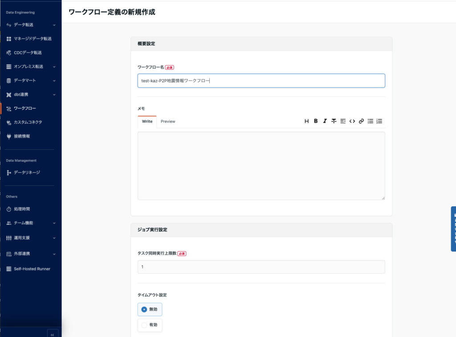
Task: Select the 有効 timeout radio button
Action: 144,325
